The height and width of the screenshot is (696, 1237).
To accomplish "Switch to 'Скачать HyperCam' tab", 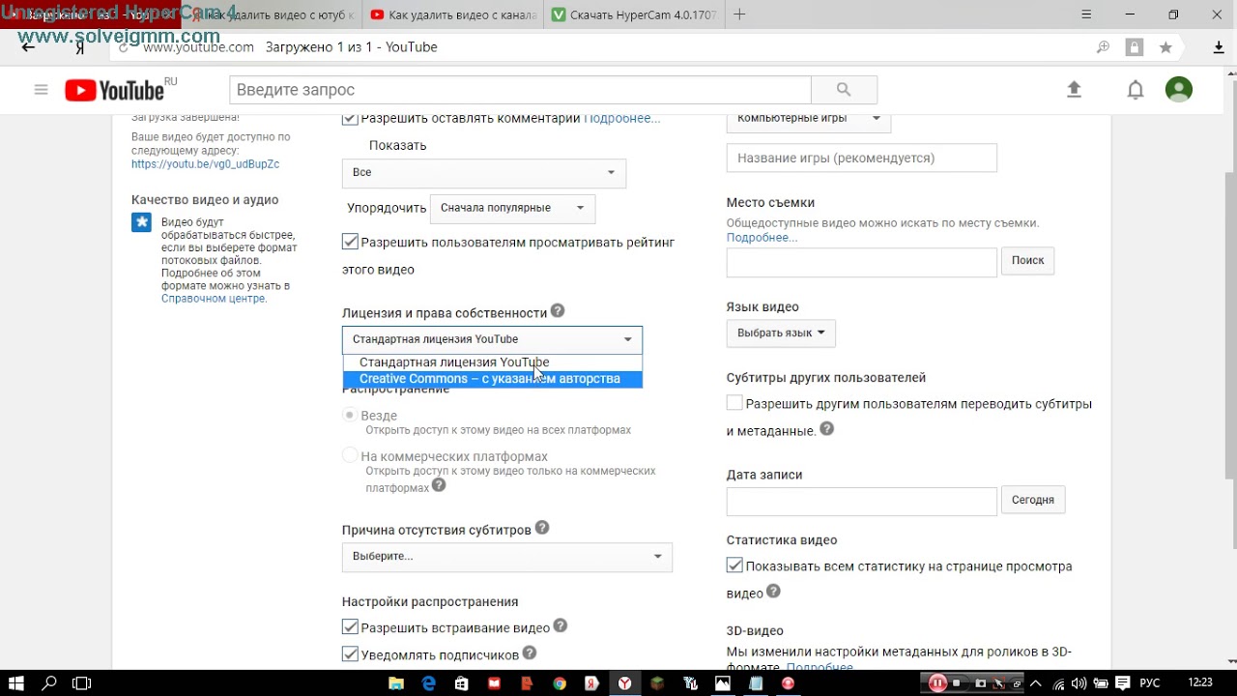I will pos(633,14).
